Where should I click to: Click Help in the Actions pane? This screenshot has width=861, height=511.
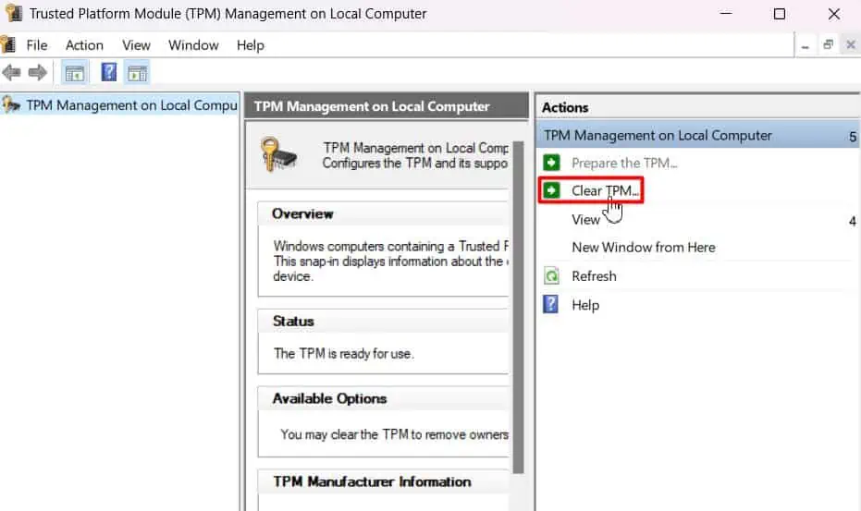pos(585,305)
